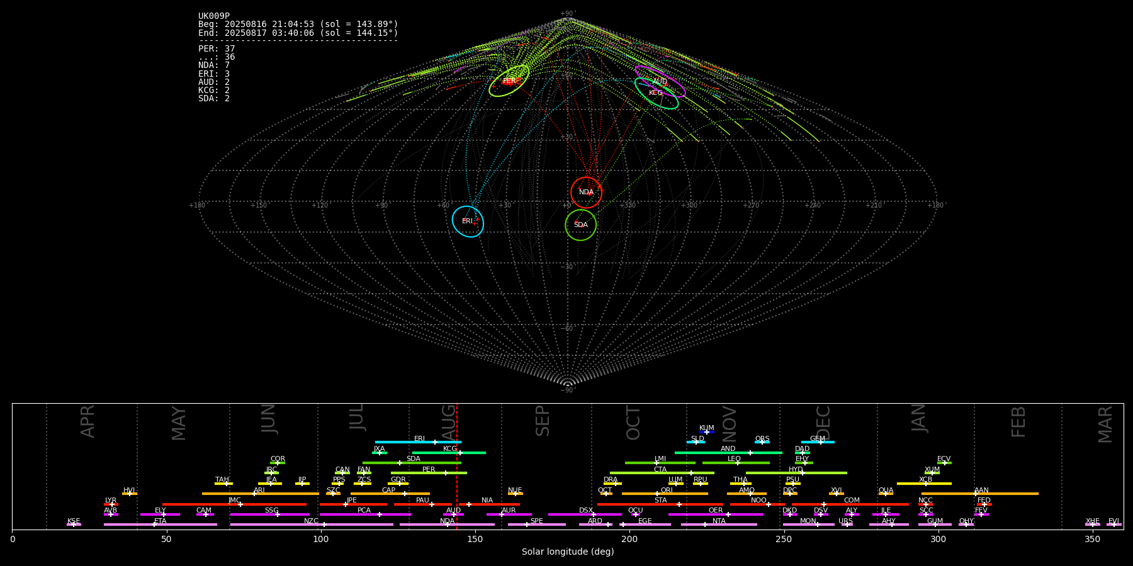Click the cyan ERI bar in timeline
Image resolution: width=1133 pixels, height=566 pixels.
click(418, 442)
